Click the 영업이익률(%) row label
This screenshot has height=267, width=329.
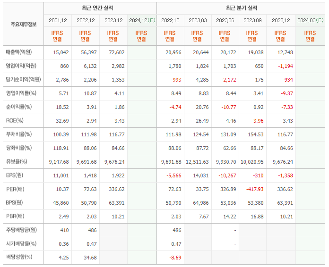(21, 93)
